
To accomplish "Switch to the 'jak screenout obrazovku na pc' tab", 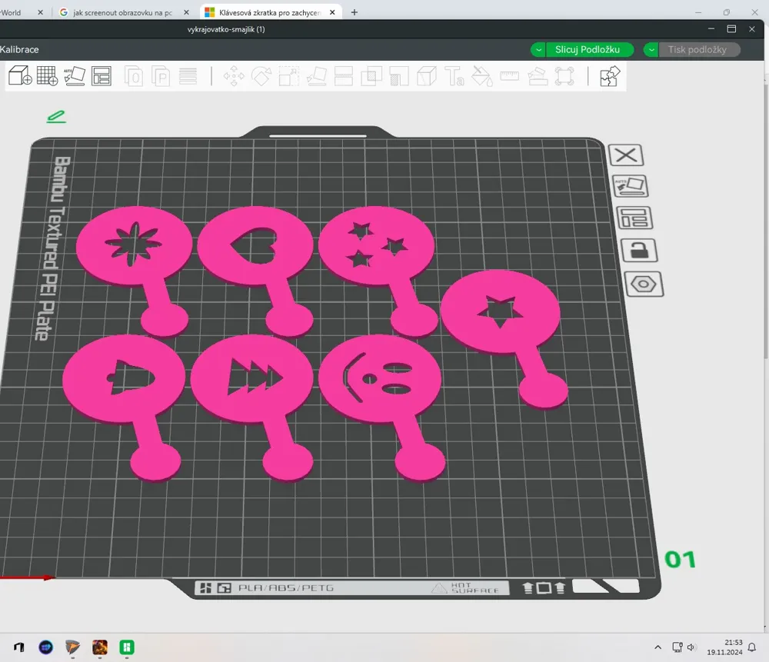I will (122, 13).
